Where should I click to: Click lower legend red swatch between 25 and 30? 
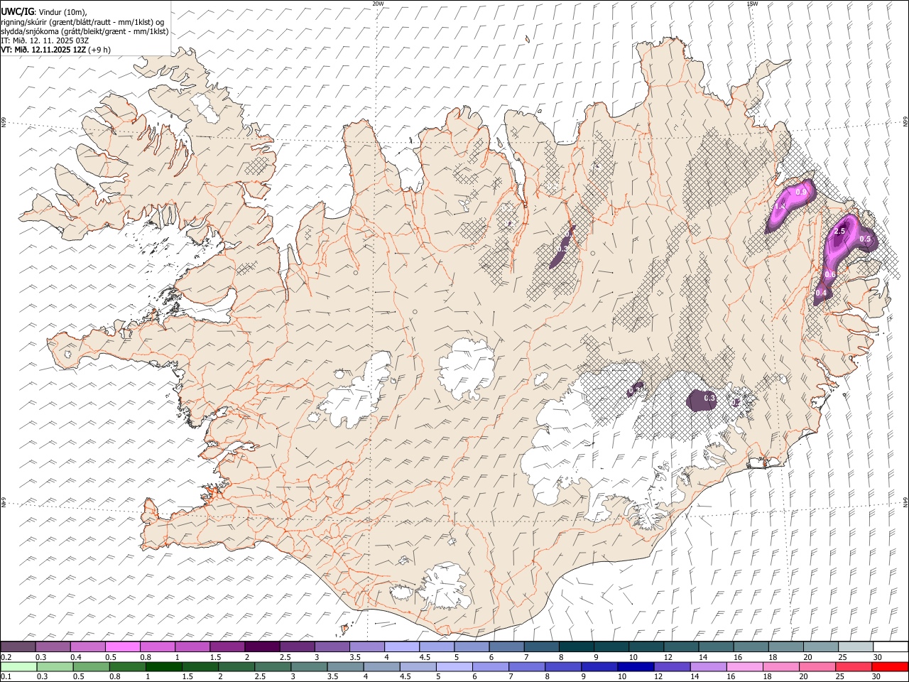click(854, 666)
